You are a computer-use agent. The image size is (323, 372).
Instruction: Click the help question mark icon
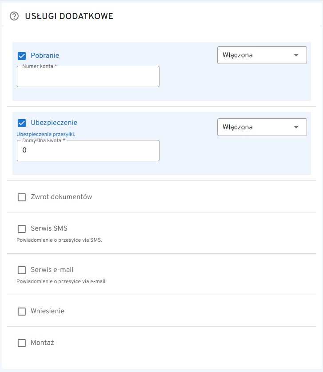[x=14, y=16]
